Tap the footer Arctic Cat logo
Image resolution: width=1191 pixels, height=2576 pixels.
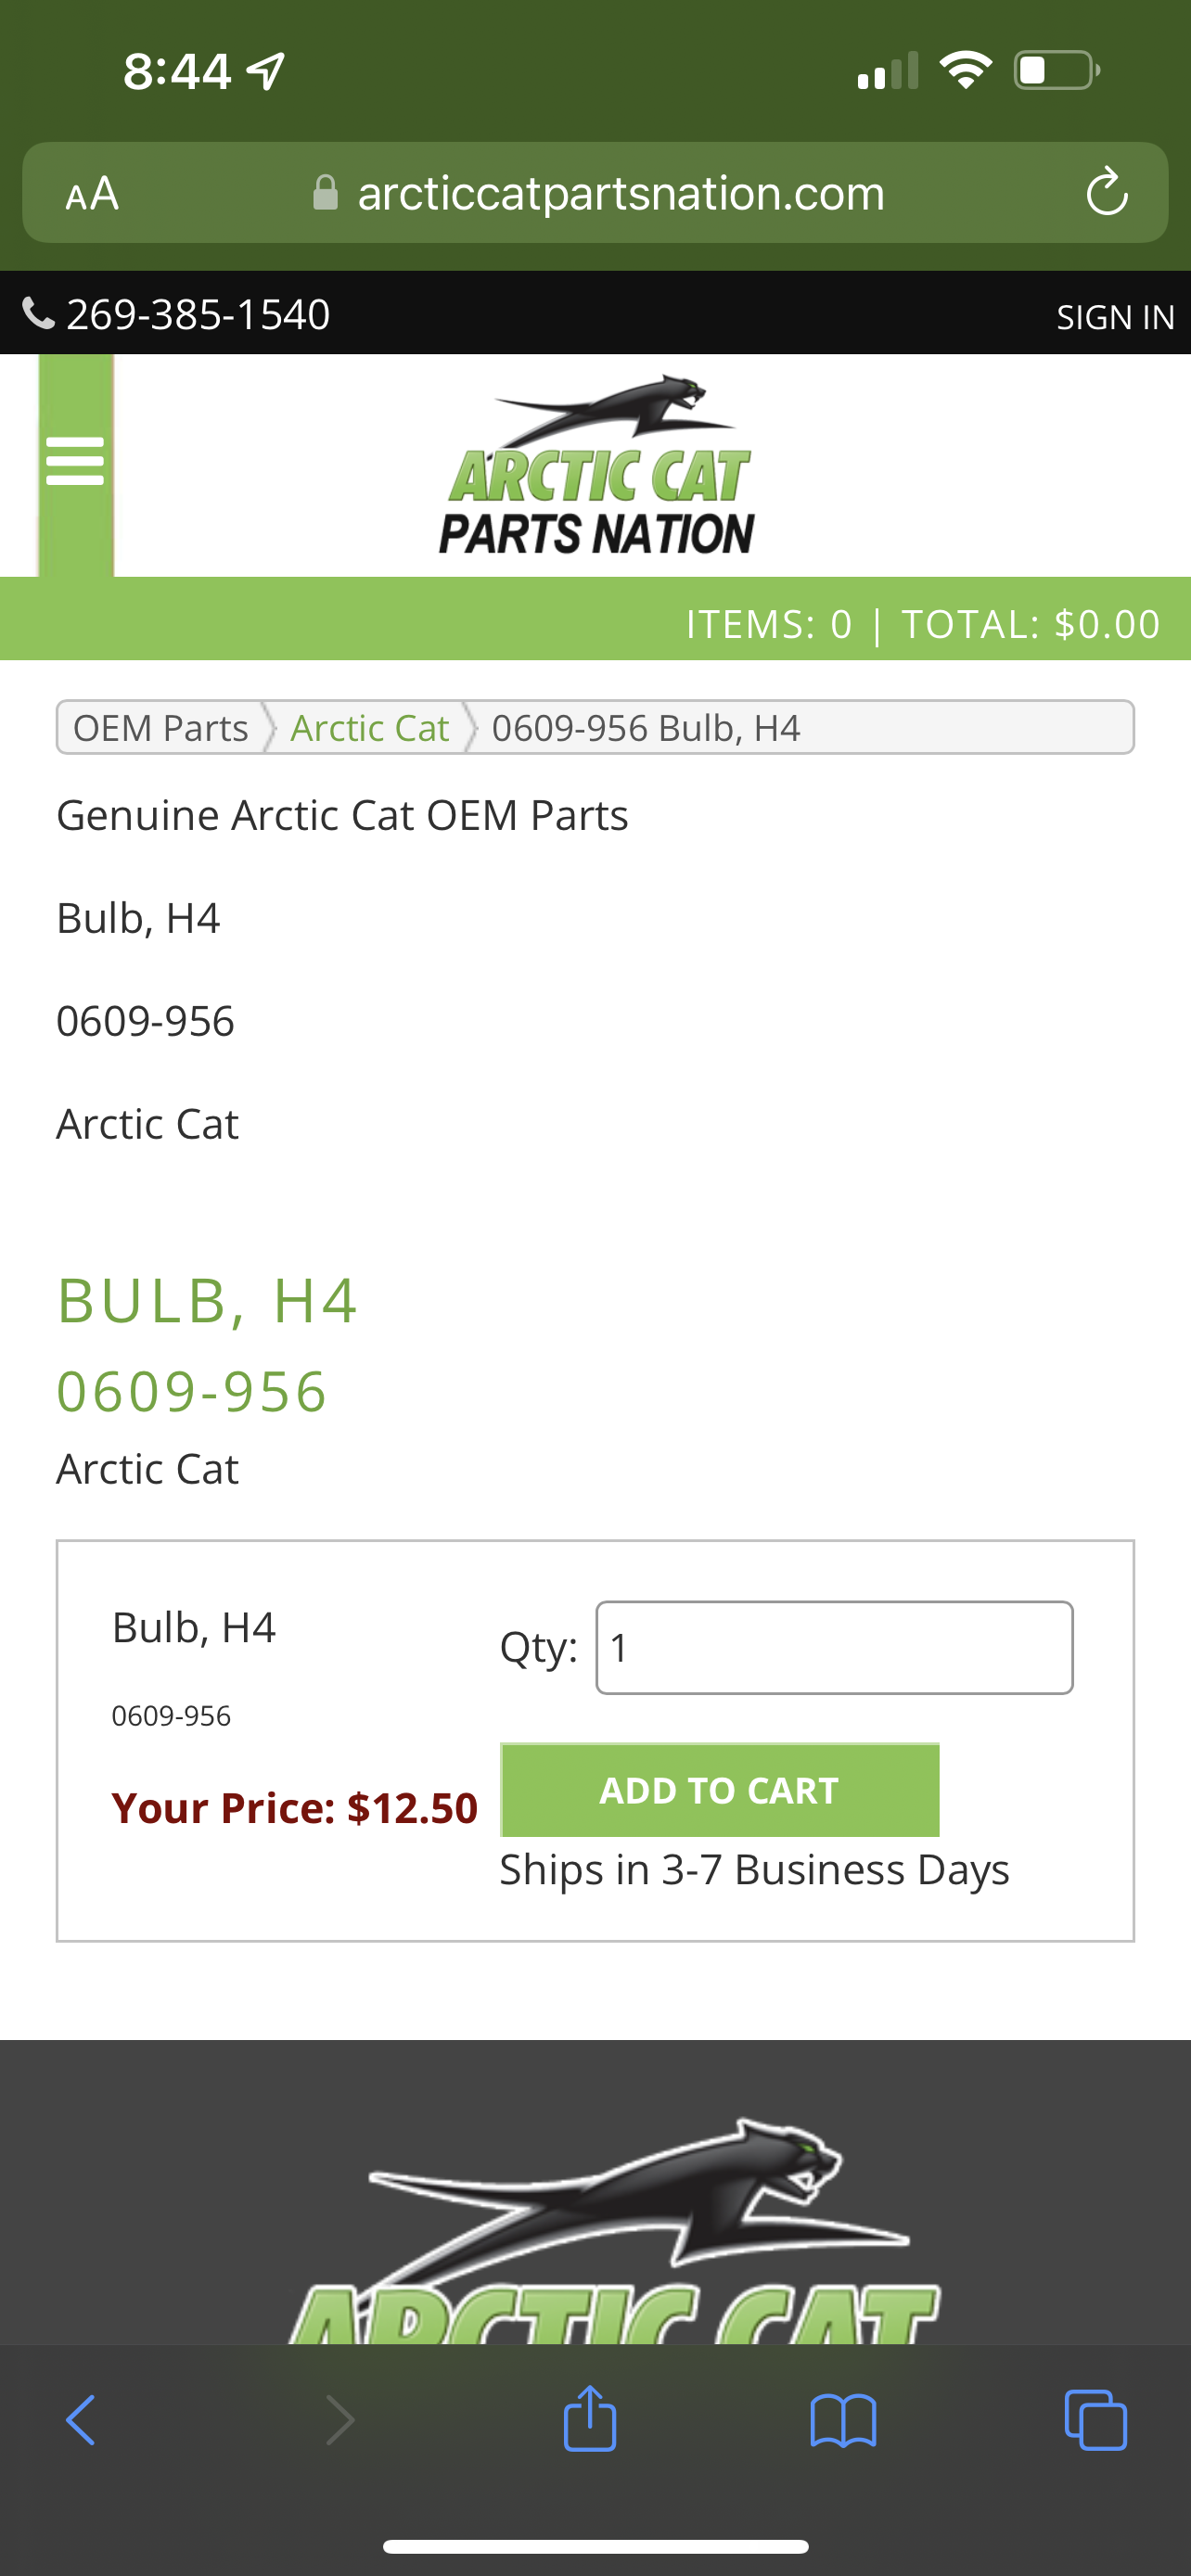[x=614, y=2230]
